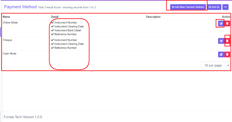Click Reference Number in Online Mode row
The height and width of the screenshot is (122, 232).
66,34
